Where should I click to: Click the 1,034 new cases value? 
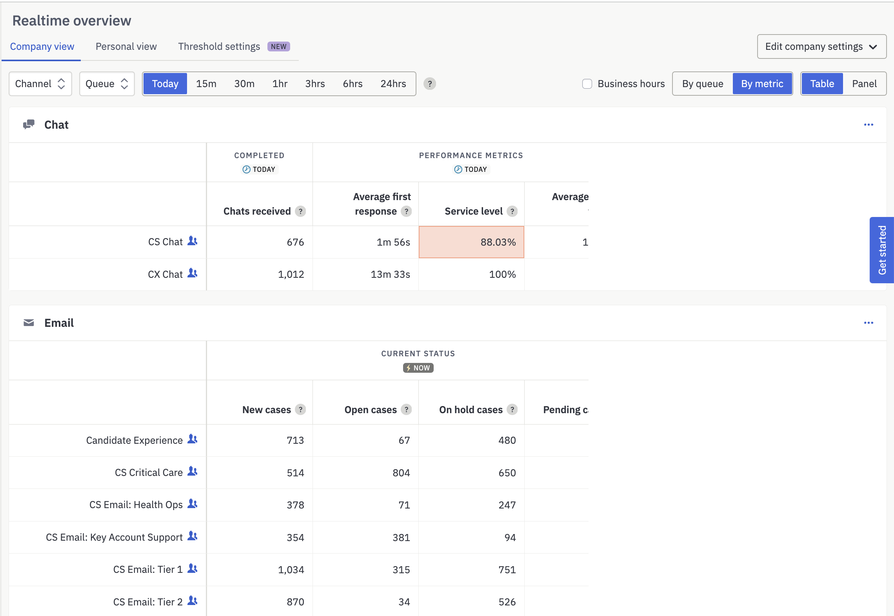click(291, 570)
